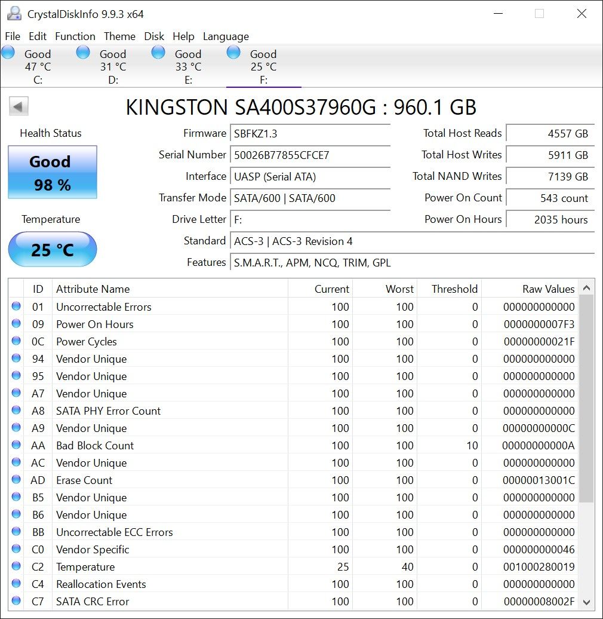The width and height of the screenshot is (603, 619).
Task: Click raw value 00000008002F in SATA CRC row
Action: (x=539, y=601)
